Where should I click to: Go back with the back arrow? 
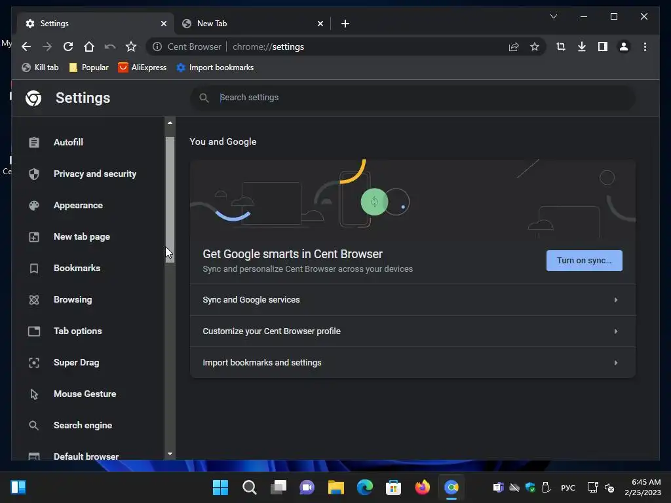[x=26, y=47]
